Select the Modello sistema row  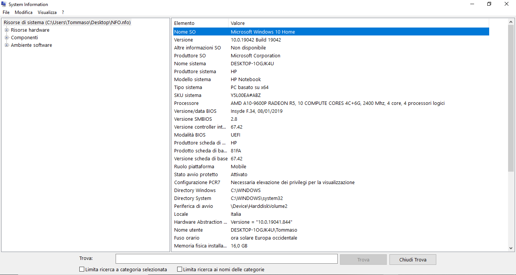point(331,79)
